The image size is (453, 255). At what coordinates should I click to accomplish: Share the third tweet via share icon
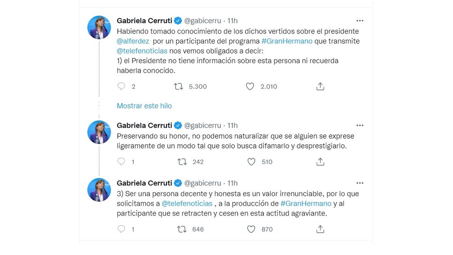320,229
